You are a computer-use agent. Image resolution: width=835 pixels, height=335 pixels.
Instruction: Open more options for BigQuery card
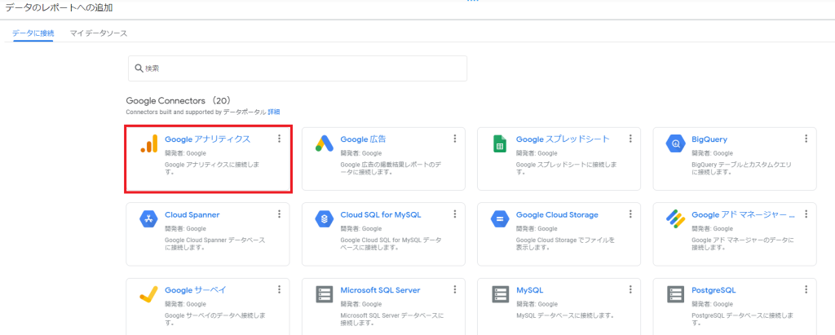(x=806, y=139)
